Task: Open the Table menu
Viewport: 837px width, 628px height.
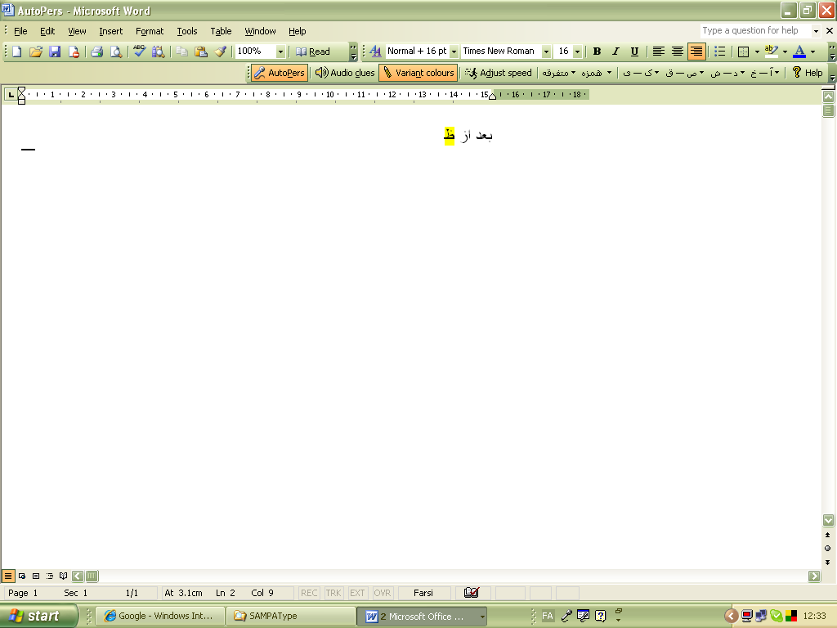Action: pyautogui.click(x=221, y=31)
